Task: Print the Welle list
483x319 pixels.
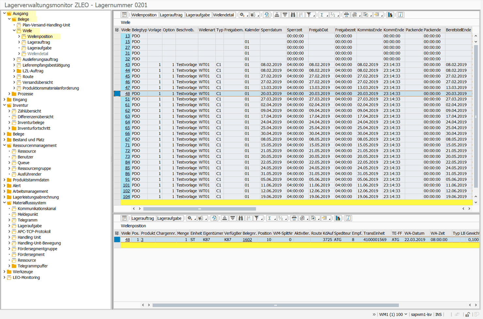Action: 346,15
